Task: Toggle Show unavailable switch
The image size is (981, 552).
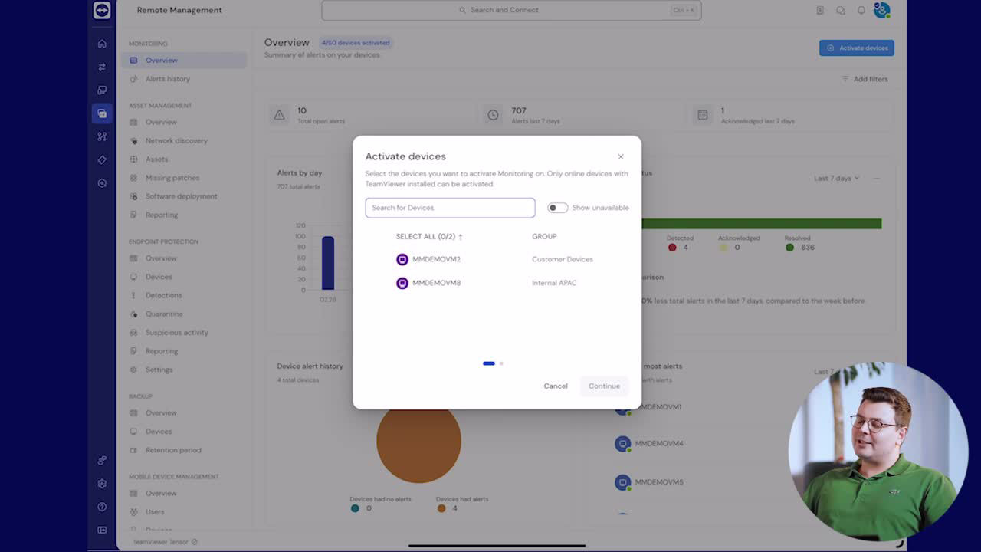Action: tap(557, 208)
